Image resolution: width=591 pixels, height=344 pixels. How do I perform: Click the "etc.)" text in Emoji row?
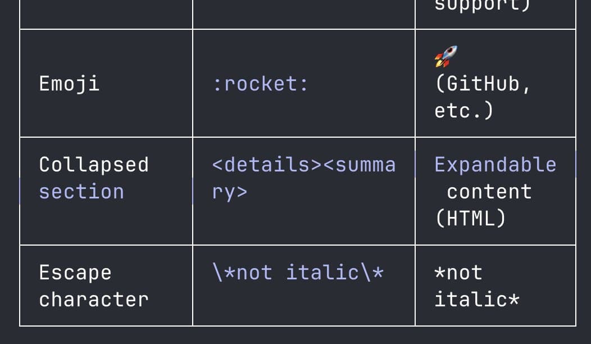(x=463, y=110)
